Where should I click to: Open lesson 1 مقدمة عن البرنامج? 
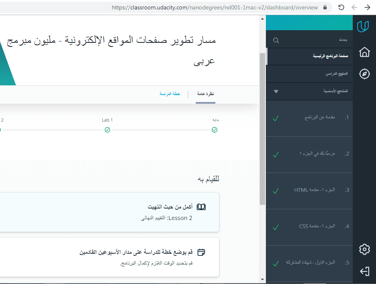[310, 118]
